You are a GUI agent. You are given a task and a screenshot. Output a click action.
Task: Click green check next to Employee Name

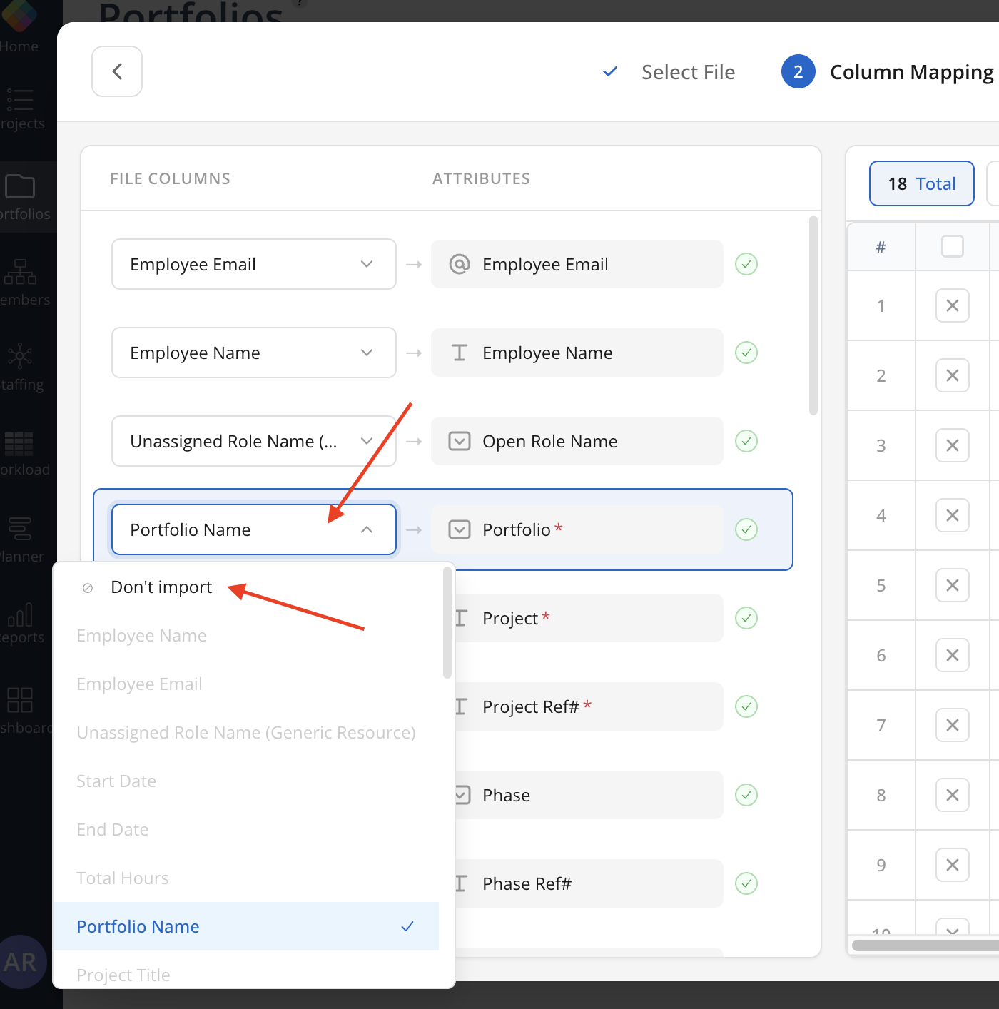[746, 353]
